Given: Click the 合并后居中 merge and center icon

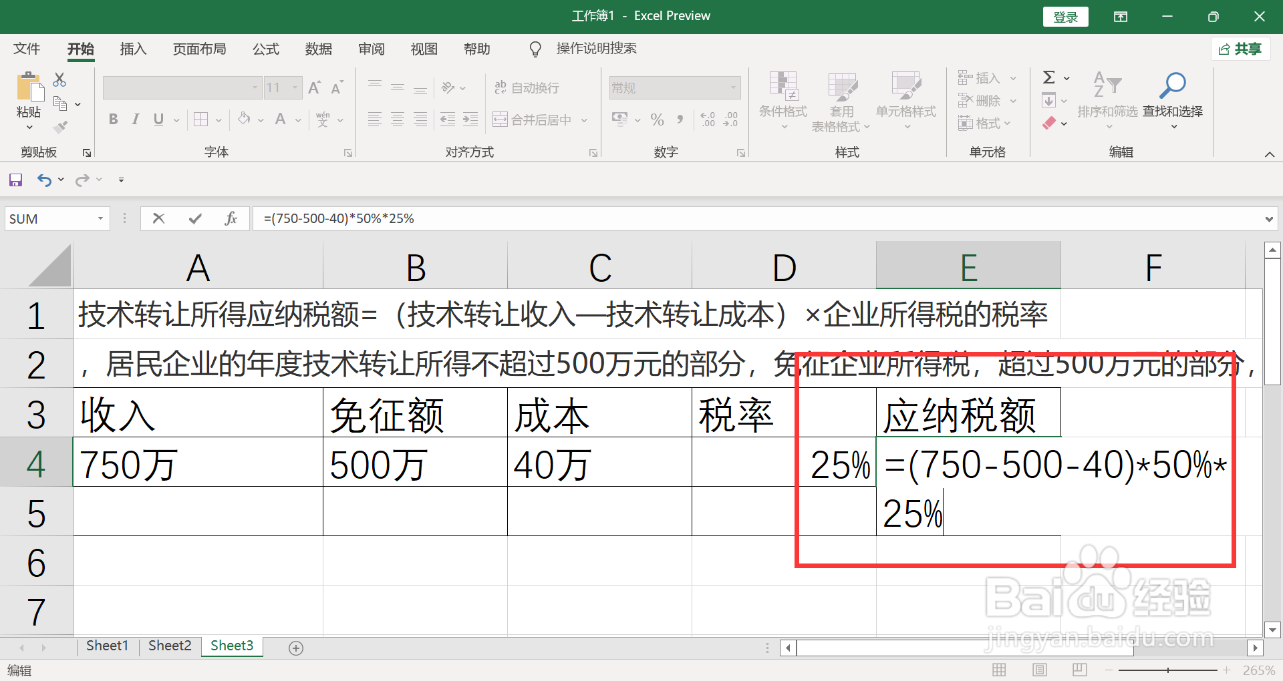Looking at the screenshot, I should (x=535, y=120).
